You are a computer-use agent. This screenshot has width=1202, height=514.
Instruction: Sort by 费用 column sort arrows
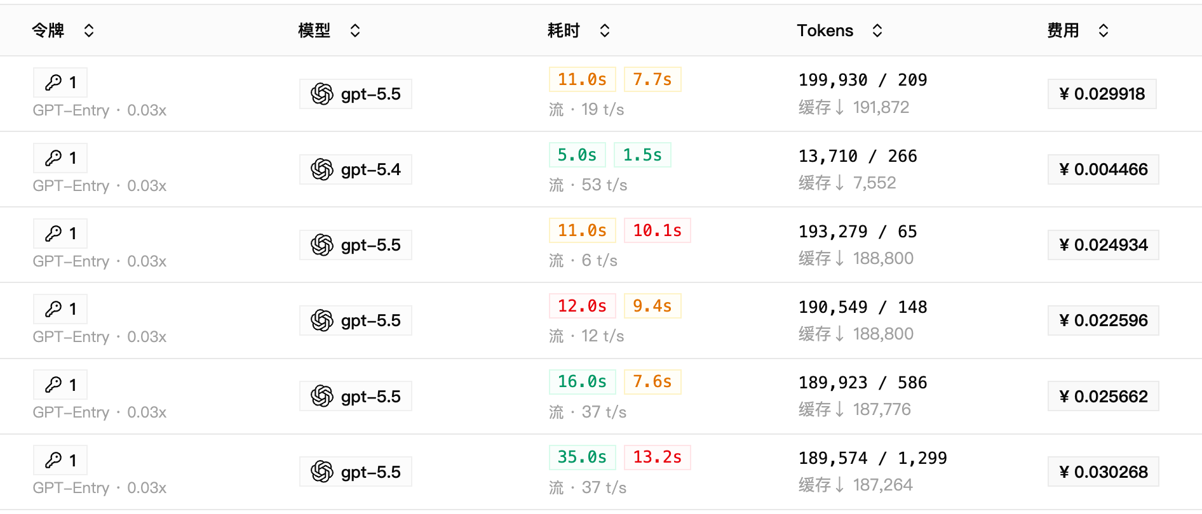(x=1104, y=30)
